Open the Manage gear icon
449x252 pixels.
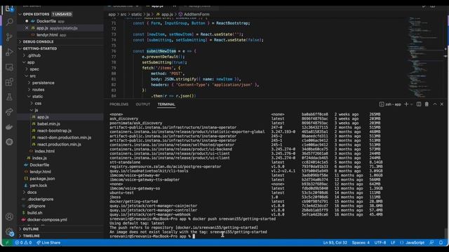click(9, 232)
